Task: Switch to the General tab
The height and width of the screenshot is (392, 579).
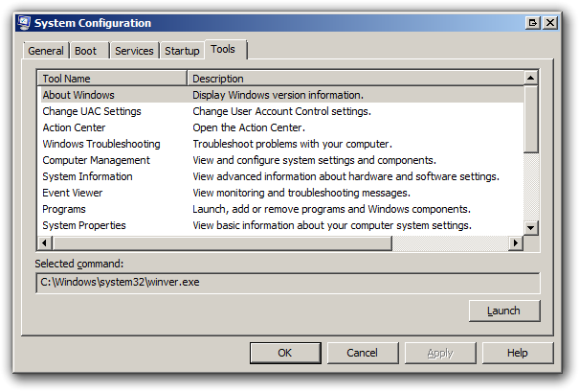Action: [x=46, y=51]
